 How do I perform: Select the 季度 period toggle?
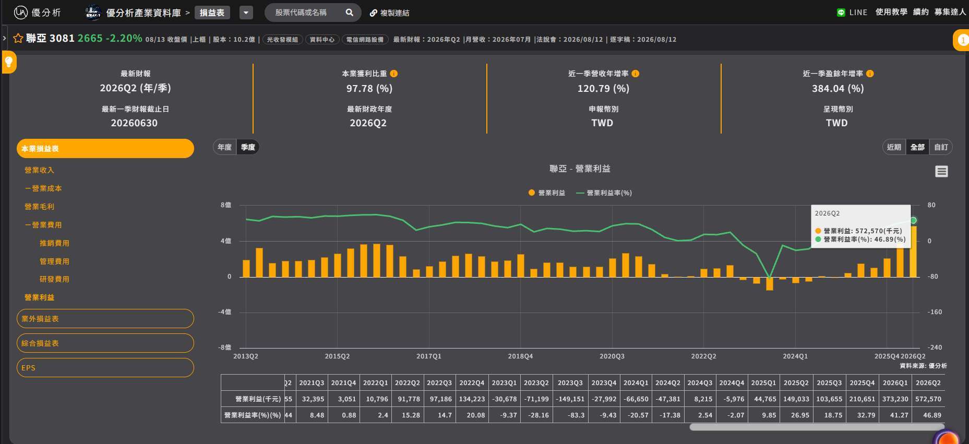point(248,147)
